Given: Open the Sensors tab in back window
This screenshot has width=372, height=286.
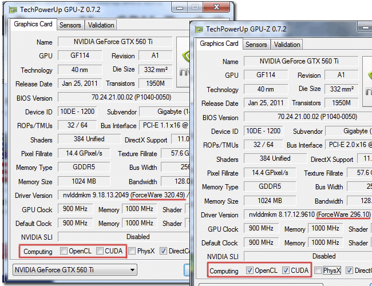Looking at the screenshot, I should (70, 25).
